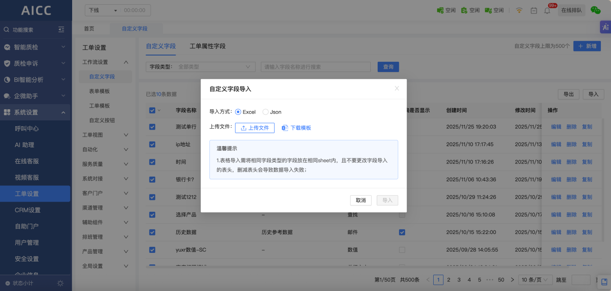Click the 上传文件 upload button
Viewport: 611px width, 291px height.
click(255, 128)
